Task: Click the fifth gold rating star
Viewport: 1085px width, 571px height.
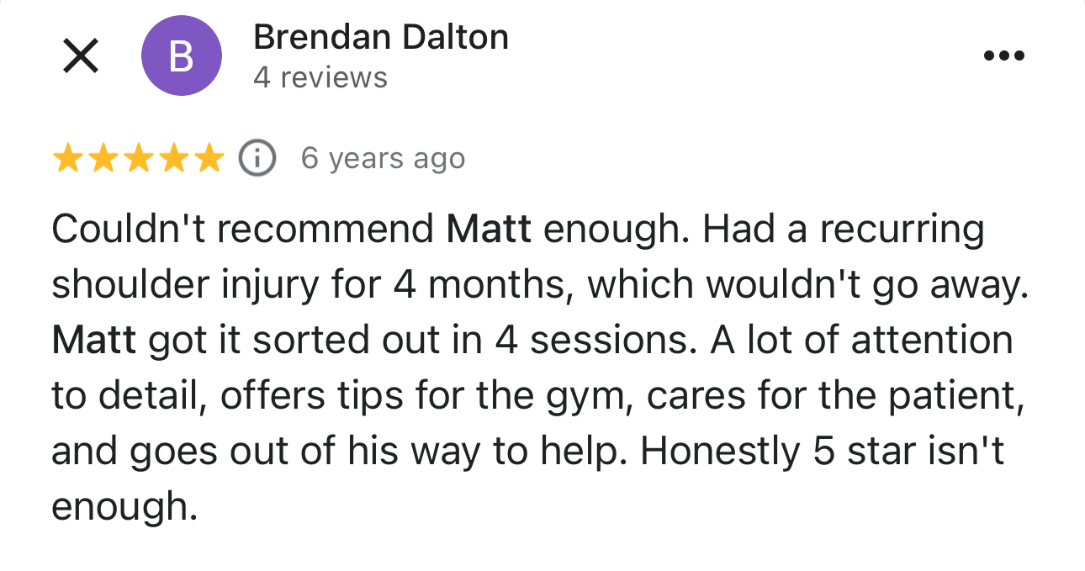Action: 209,158
